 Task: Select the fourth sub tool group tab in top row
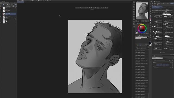click(x=167, y=3)
